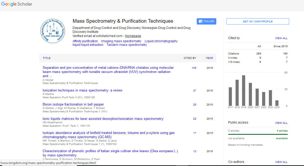Click the 4 articles available link
304x166 pixels.
[282, 131]
